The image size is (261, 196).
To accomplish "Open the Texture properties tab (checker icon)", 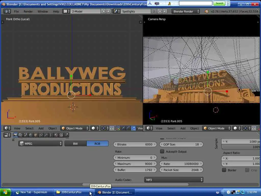I will (x=61, y=135).
